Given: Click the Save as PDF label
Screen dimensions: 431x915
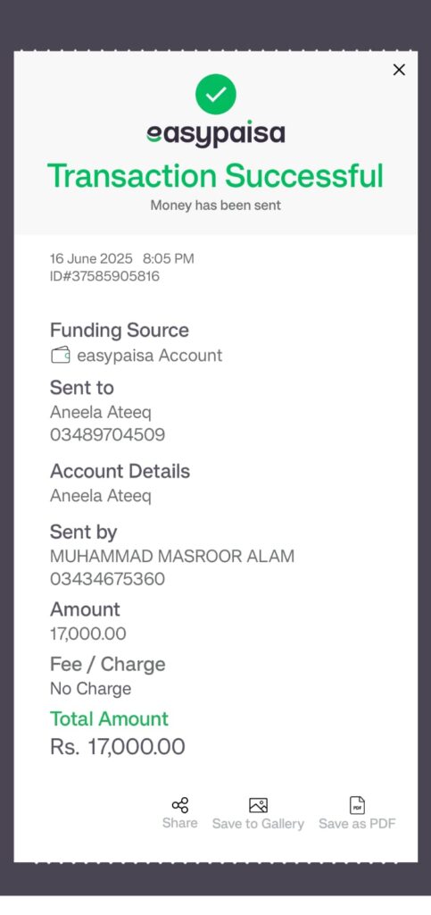Looking at the screenshot, I should pyautogui.click(x=357, y=823).
